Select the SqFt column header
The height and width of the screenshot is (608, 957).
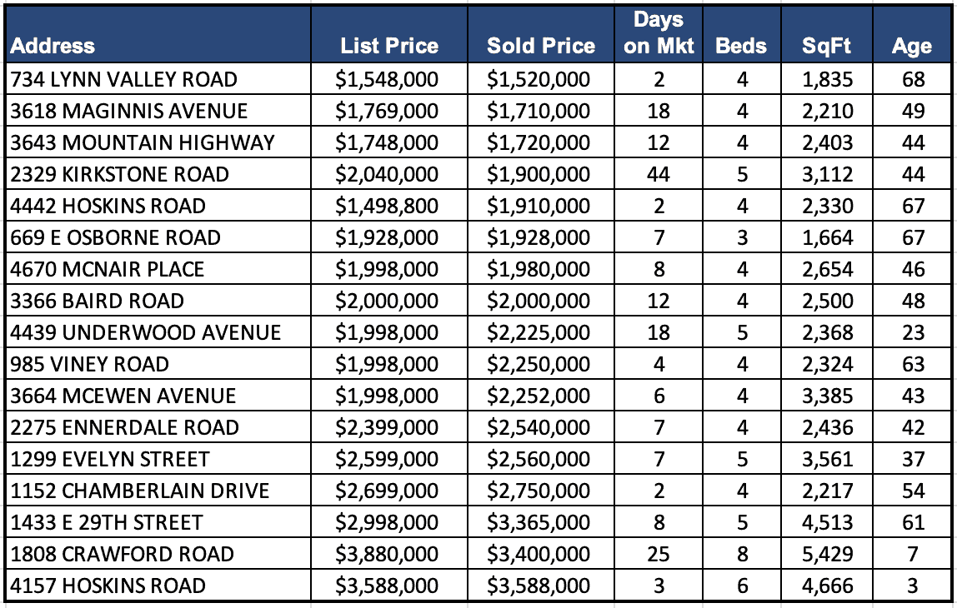[x=827, y=47]
